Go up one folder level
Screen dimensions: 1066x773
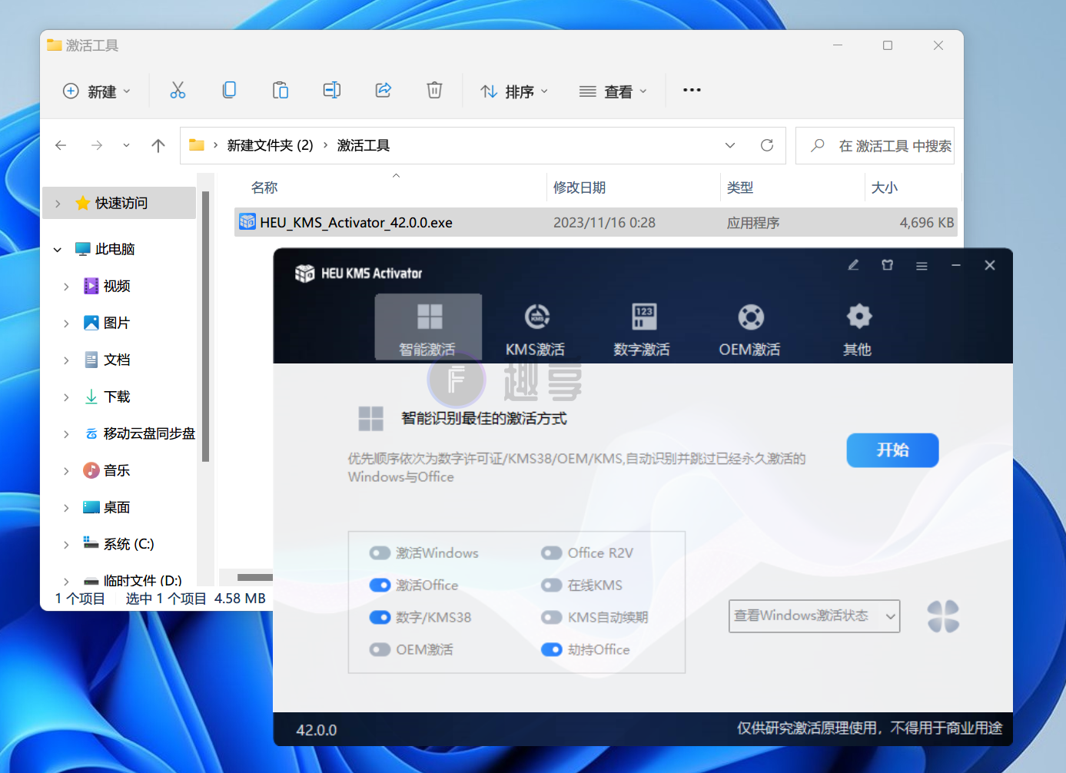tap(158, 145)
